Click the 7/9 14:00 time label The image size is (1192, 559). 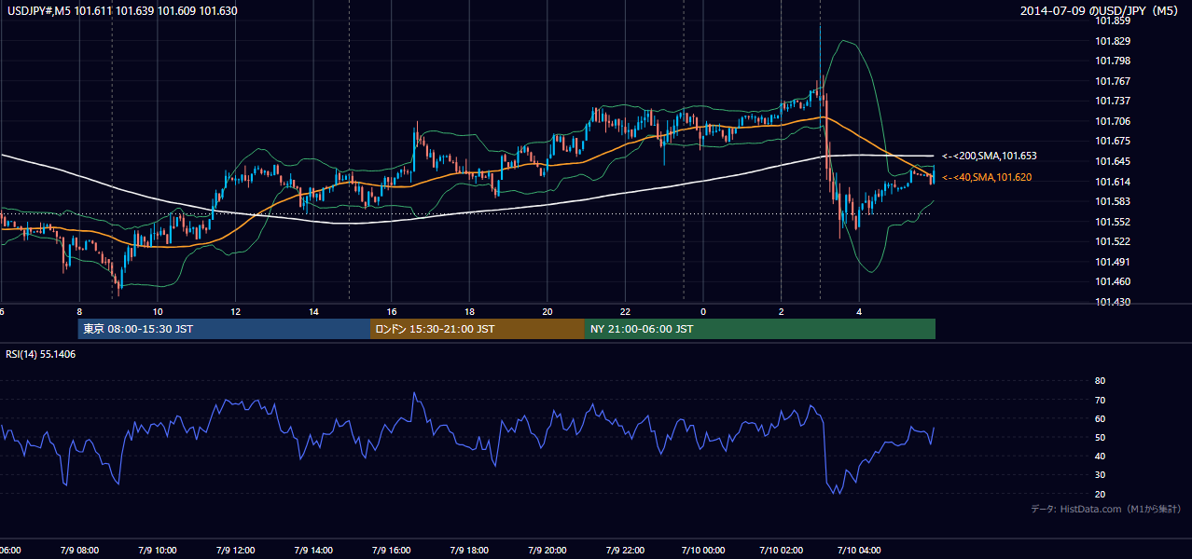312,550
